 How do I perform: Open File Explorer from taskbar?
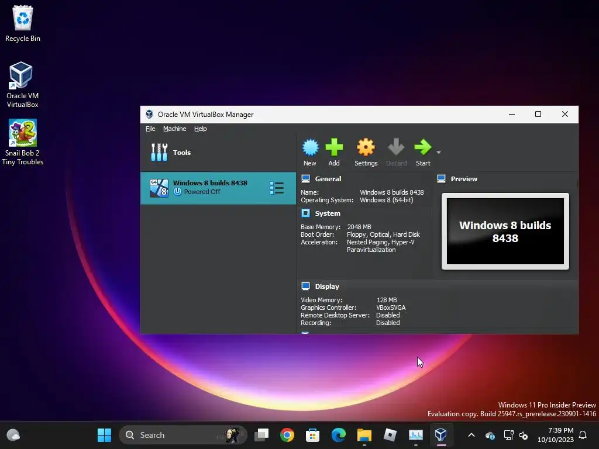[364, 435]
